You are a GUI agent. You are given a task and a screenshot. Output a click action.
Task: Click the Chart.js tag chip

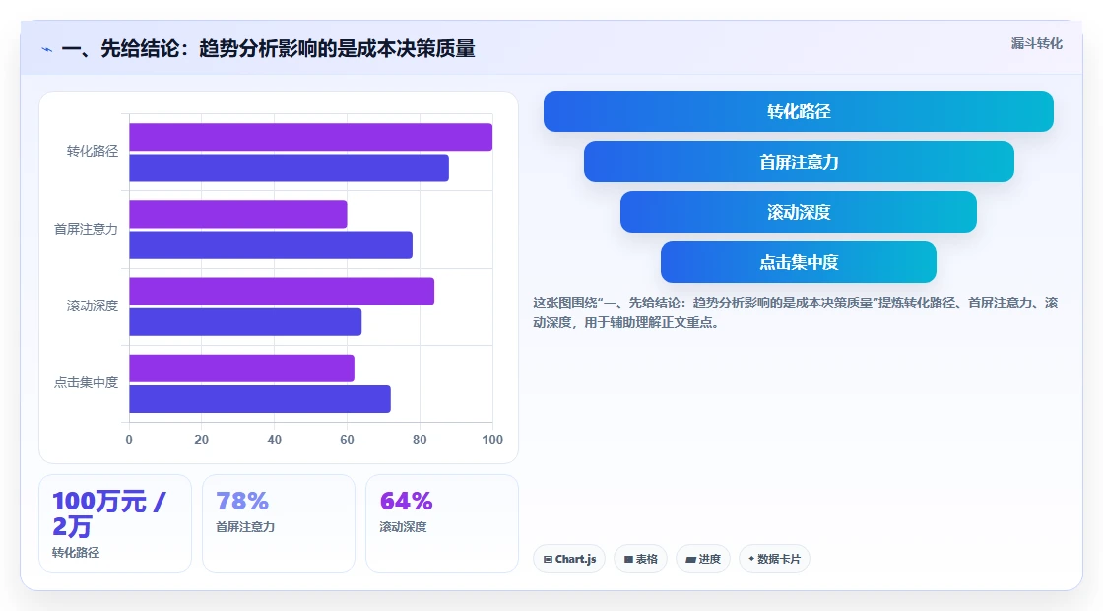pyautogui.click(x=569, y=559)
